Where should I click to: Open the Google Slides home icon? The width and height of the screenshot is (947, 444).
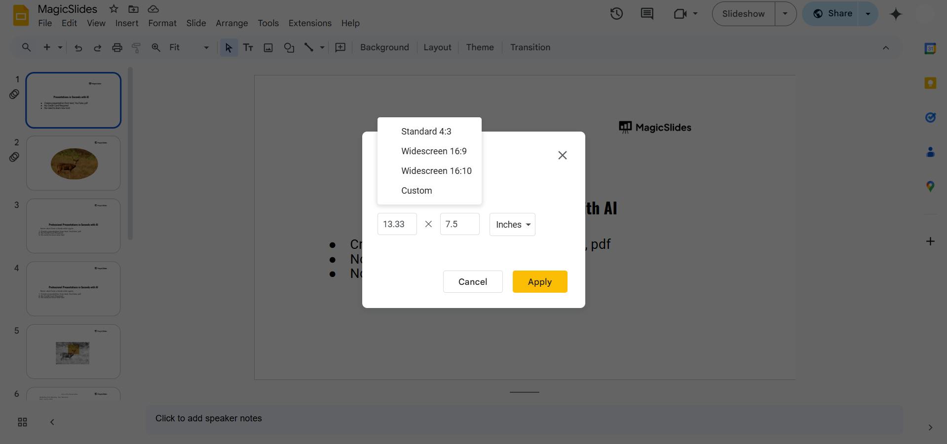tap(21, 16)
